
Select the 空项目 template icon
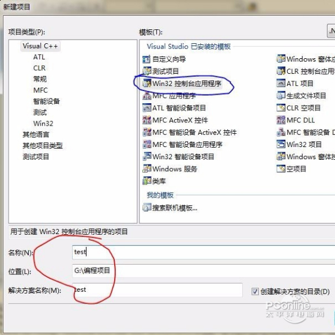[x=281, y=169]
